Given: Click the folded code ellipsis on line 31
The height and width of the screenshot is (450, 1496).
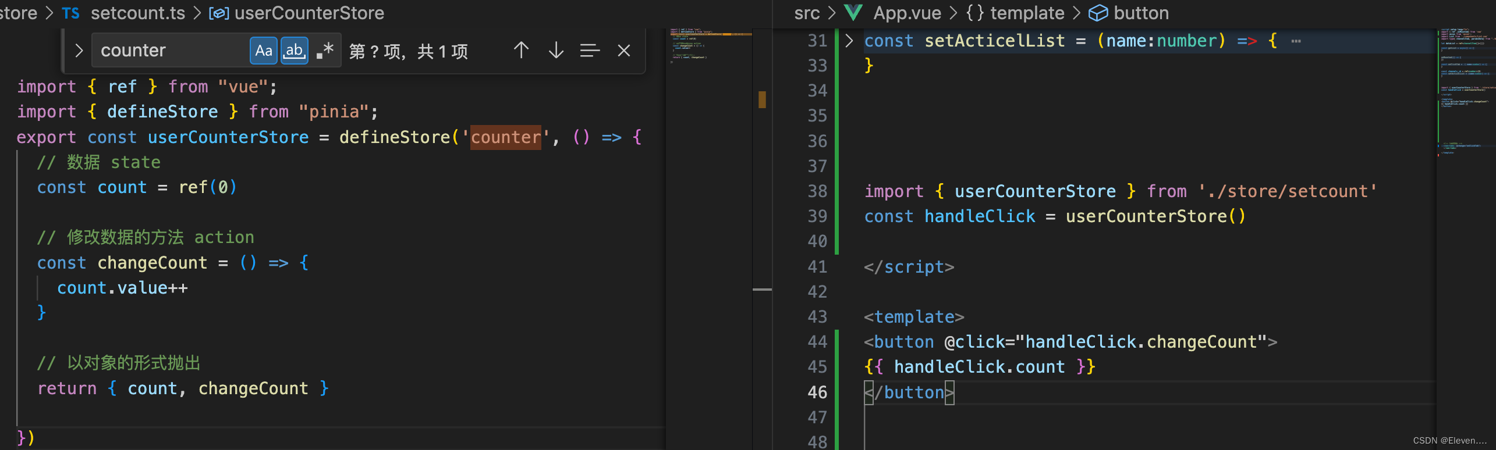Looking at the screenshot, I should 1296,41.
